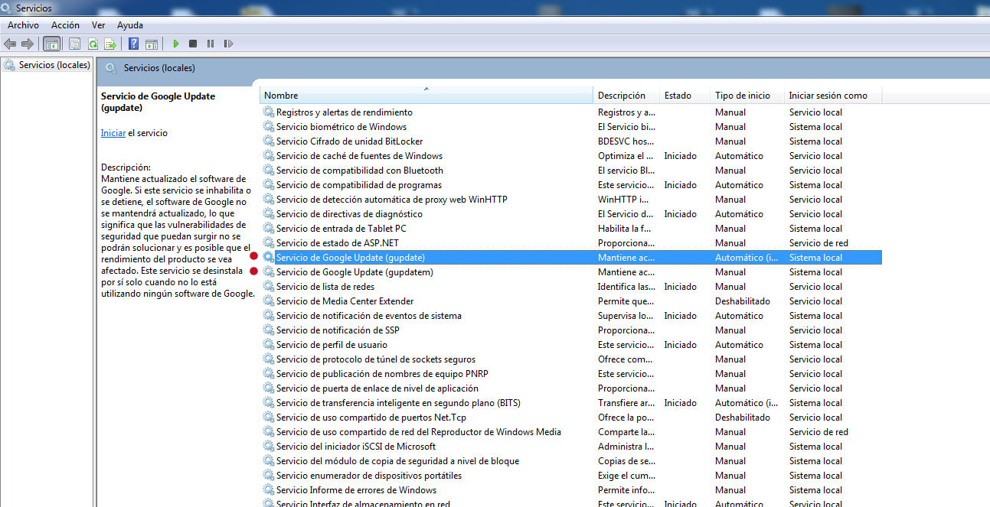Toggle the show/hide console tree icon
The width and height of the screenshot is (990, 507).
coord(52,44)
